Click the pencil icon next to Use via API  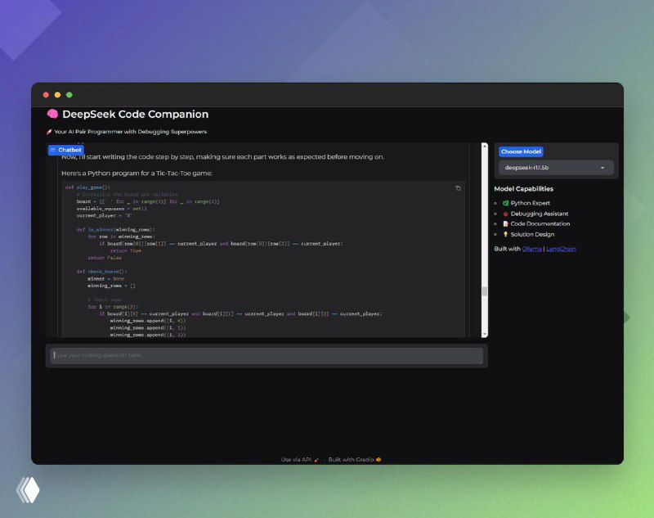tap(317, 459)
